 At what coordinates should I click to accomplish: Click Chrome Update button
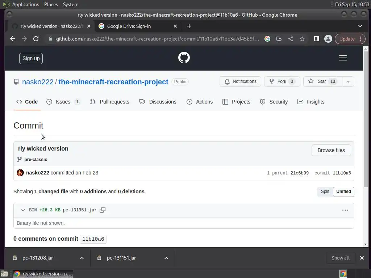pyautogui.click(x=347, y=39)
